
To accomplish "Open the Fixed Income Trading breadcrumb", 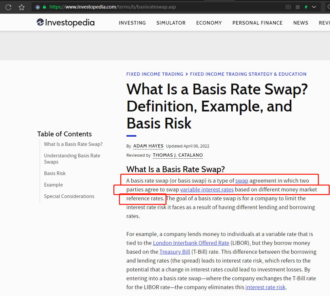I will pos(155,74).
